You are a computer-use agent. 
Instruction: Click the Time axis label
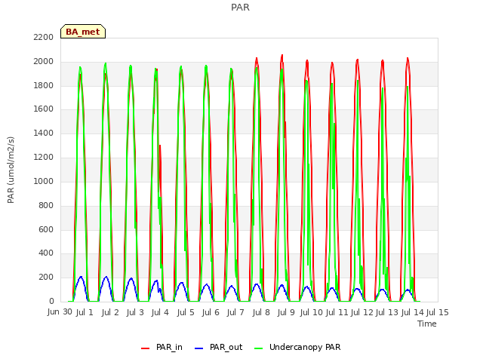pyautogui.click(x=427, y=324)
